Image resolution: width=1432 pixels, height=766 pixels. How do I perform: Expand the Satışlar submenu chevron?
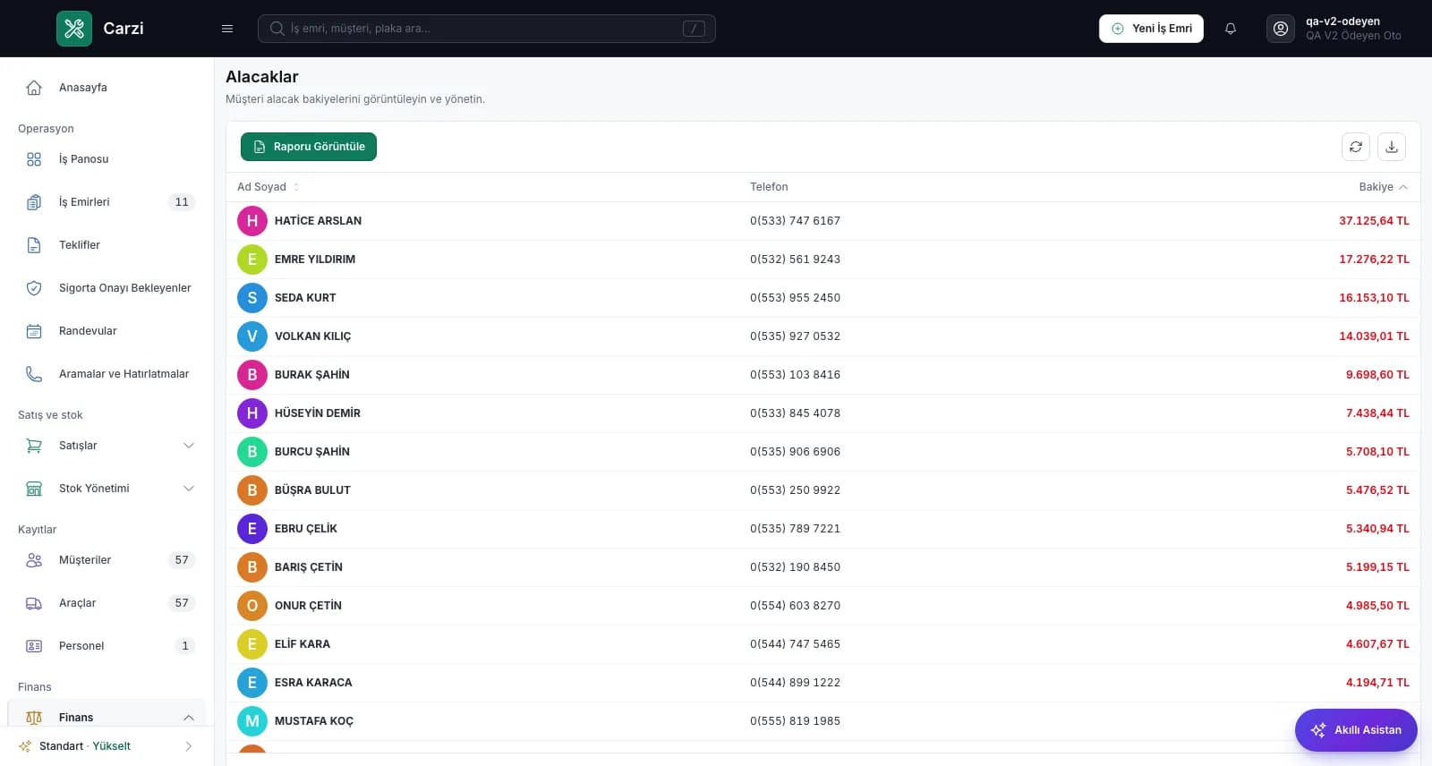[x=189, y=446]
